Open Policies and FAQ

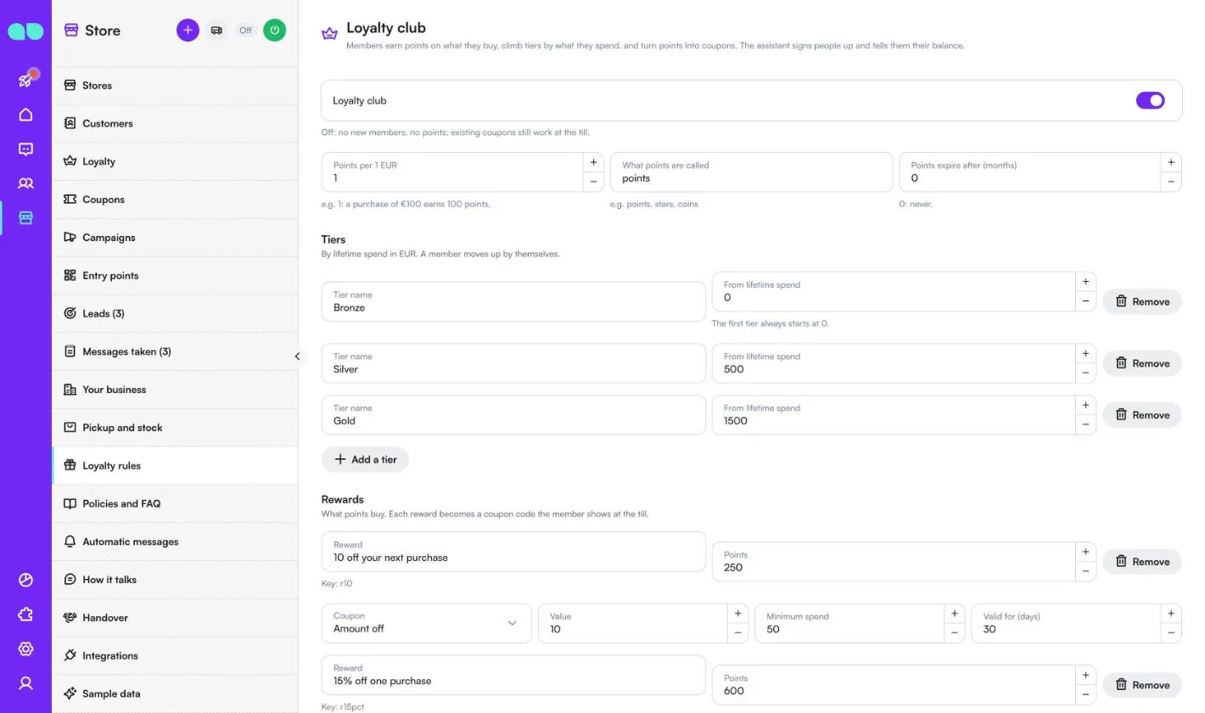pos(175,503)
